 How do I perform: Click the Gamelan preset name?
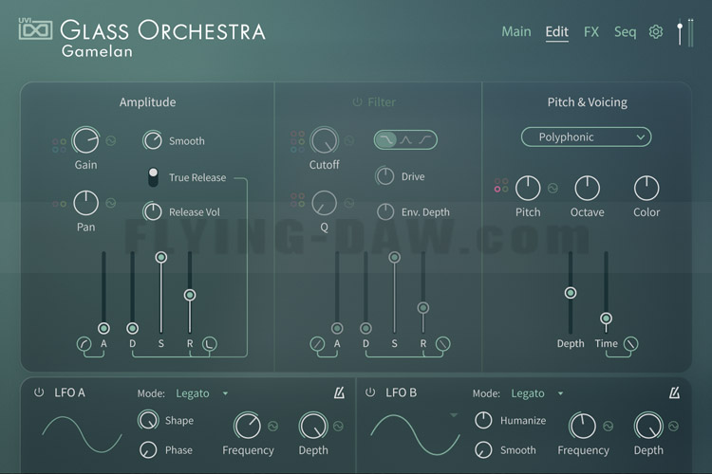pyautogui.click(x=97, y=51)
